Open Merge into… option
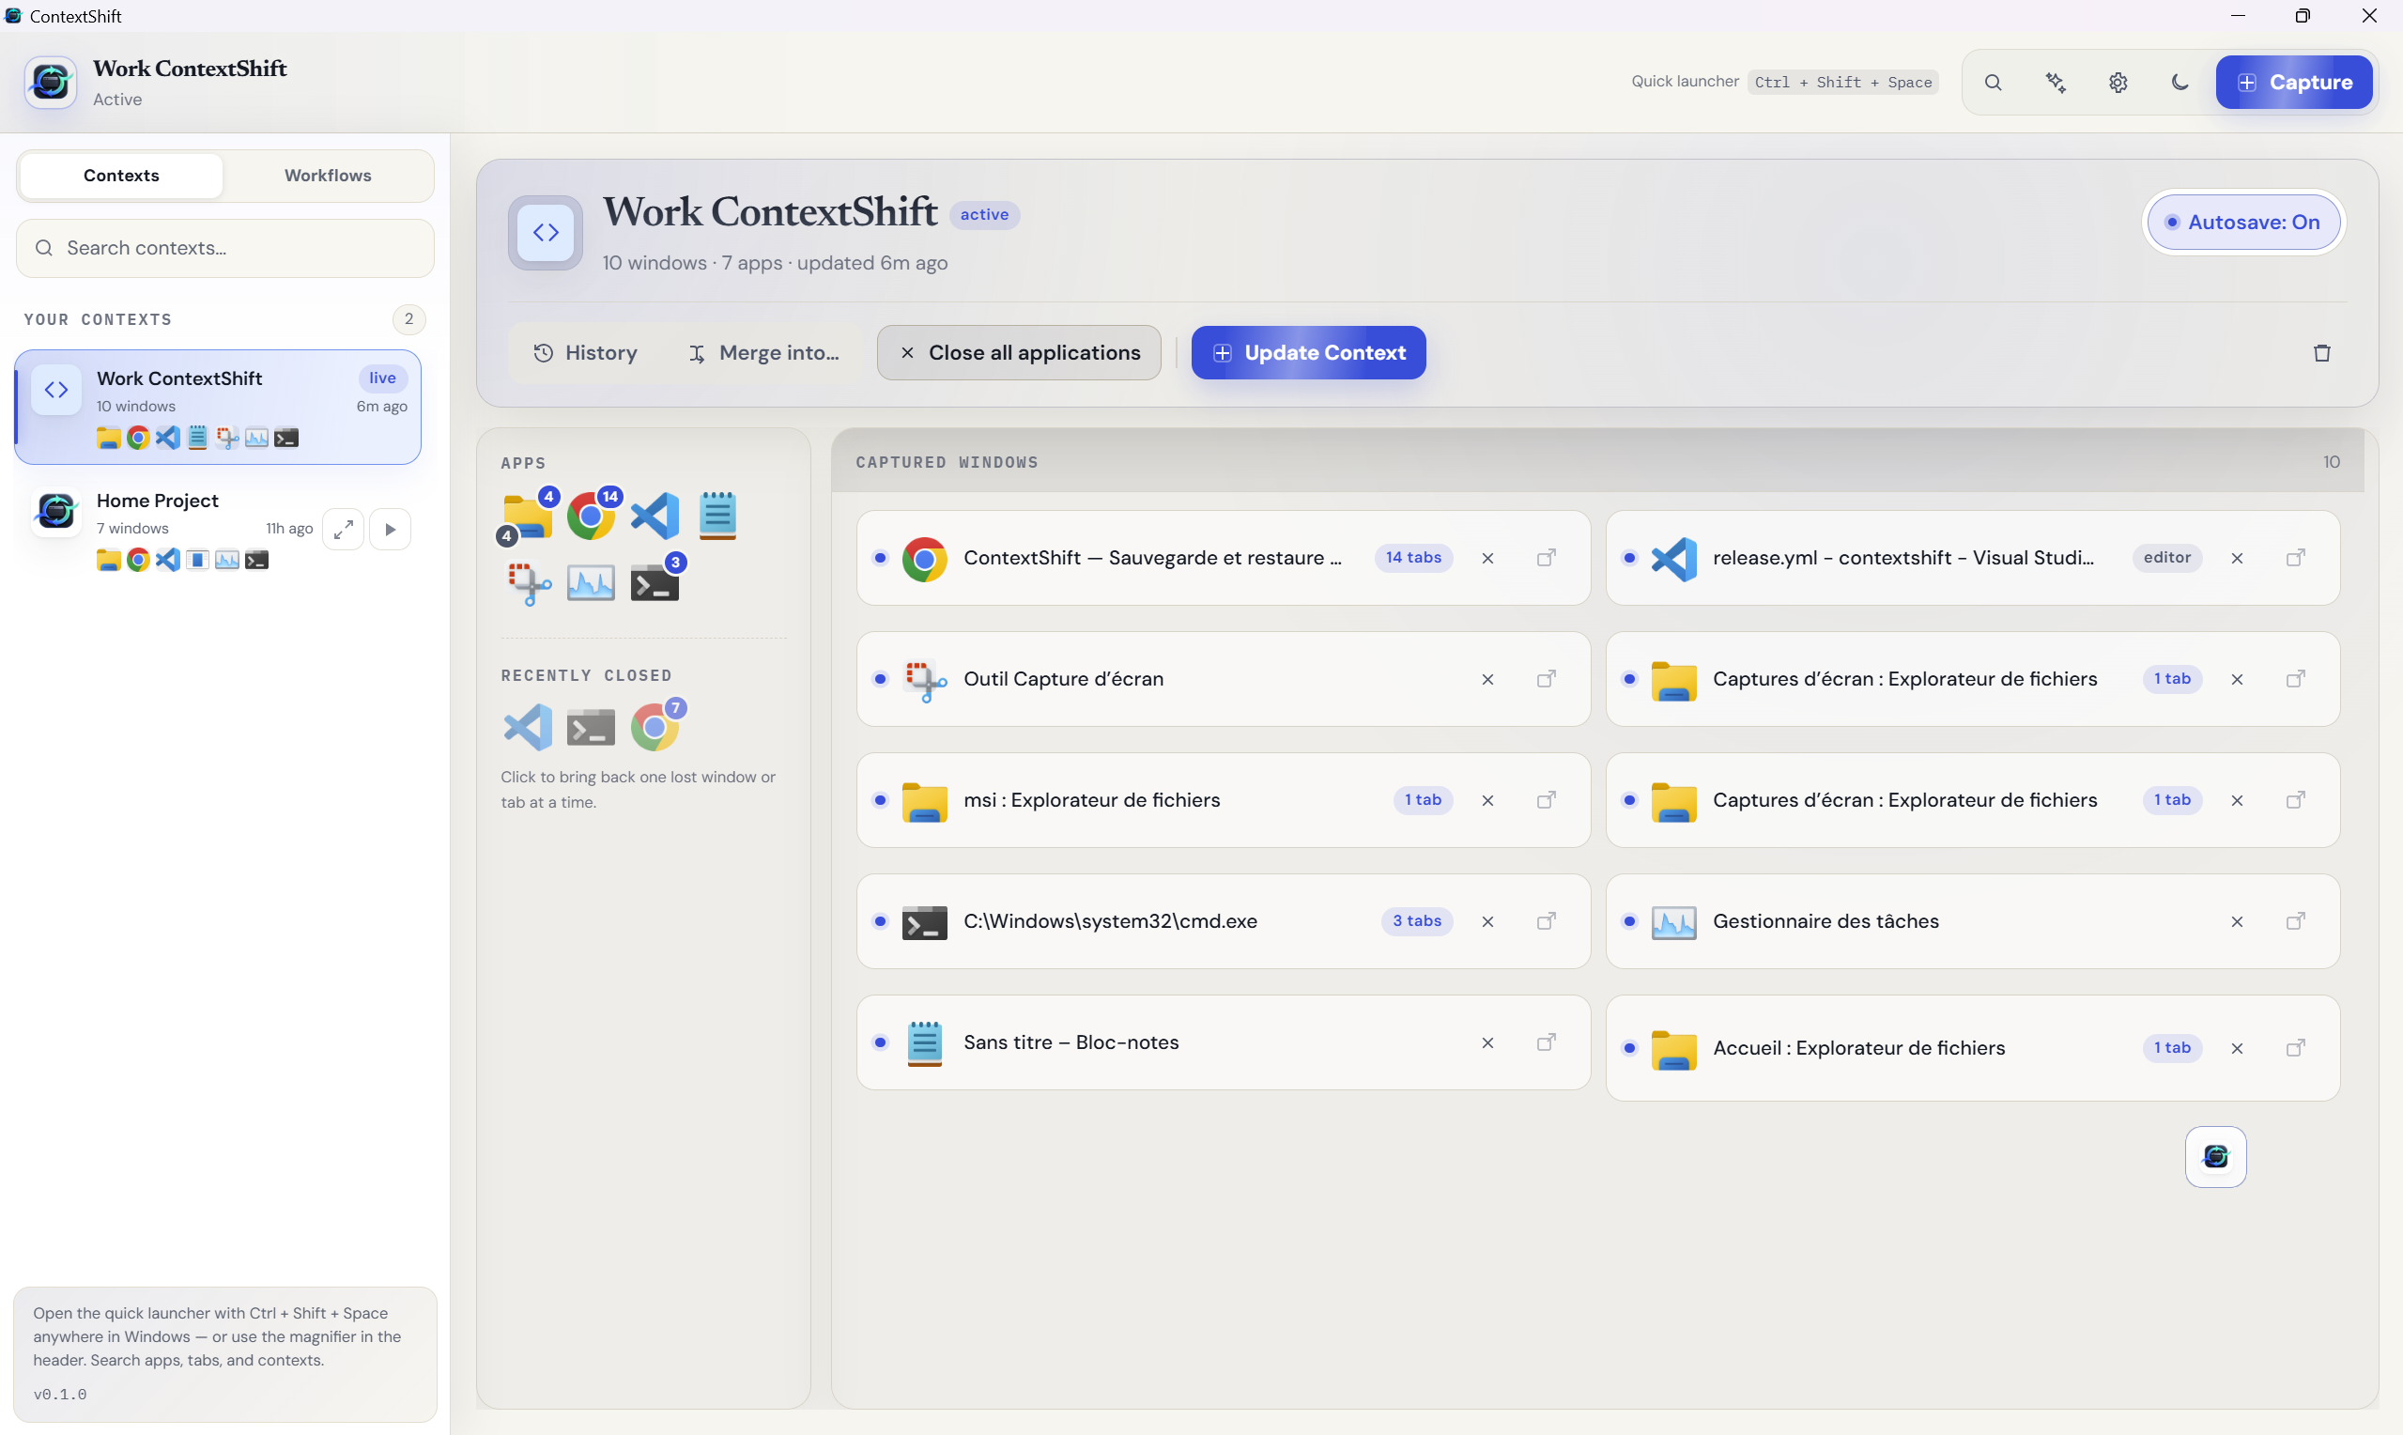 763,353
